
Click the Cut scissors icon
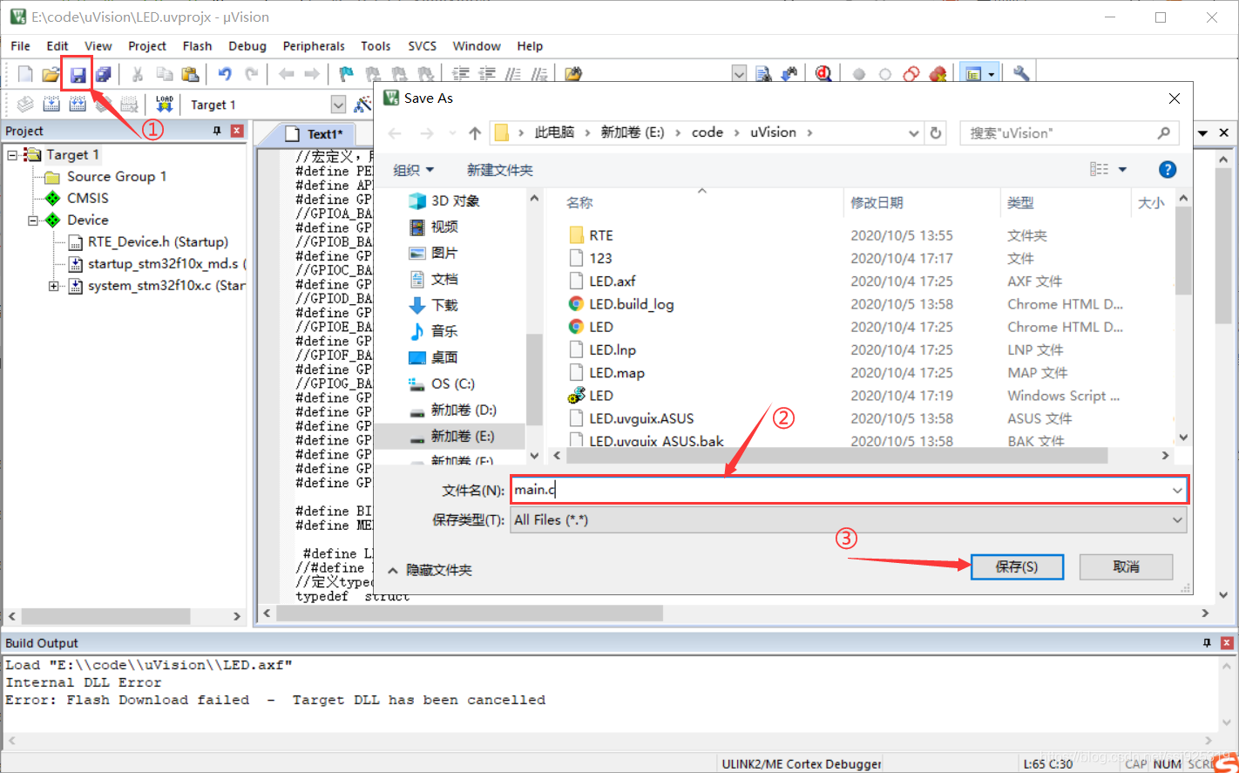pyautogui.click(x=137, y=75)
